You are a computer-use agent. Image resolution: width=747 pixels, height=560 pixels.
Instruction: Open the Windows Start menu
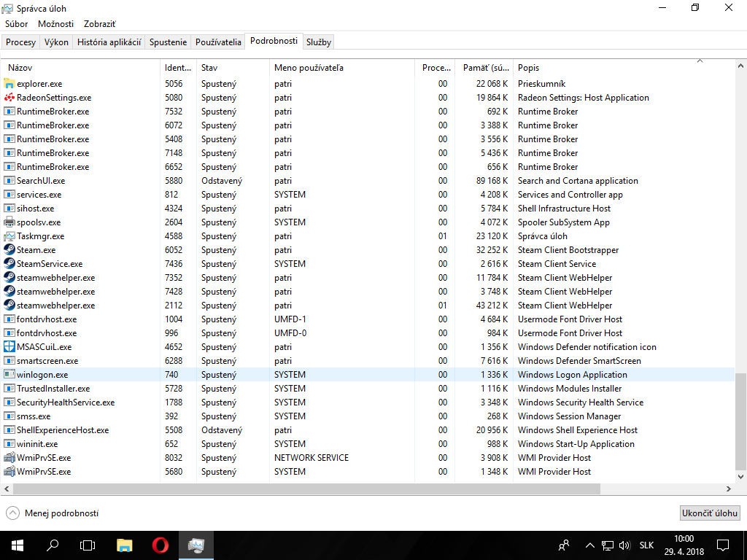pos(18,545)
